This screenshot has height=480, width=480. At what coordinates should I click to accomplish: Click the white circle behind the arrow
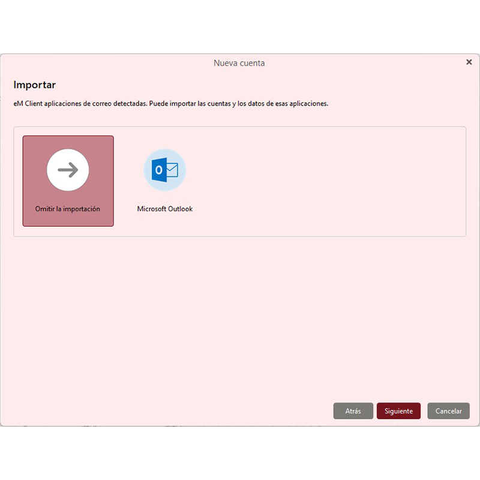(x=54, y=162)
